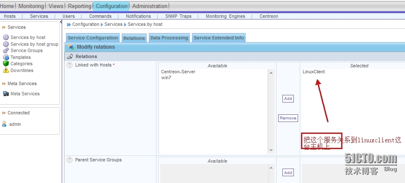Open Service Groups link in sidebar

coord(26,50)
